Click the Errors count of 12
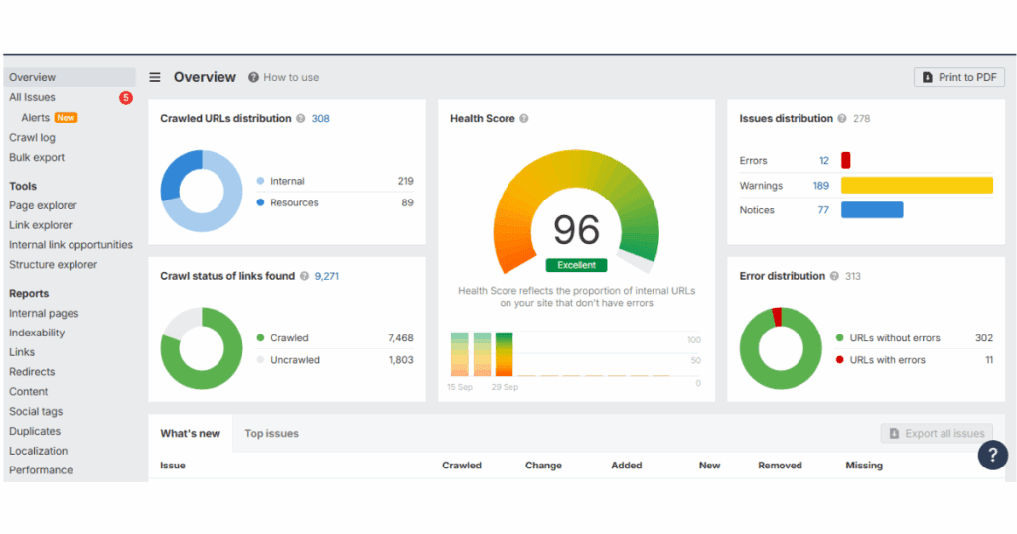Viewport: 1017px width, 534px height. click(x=823, y=161)
